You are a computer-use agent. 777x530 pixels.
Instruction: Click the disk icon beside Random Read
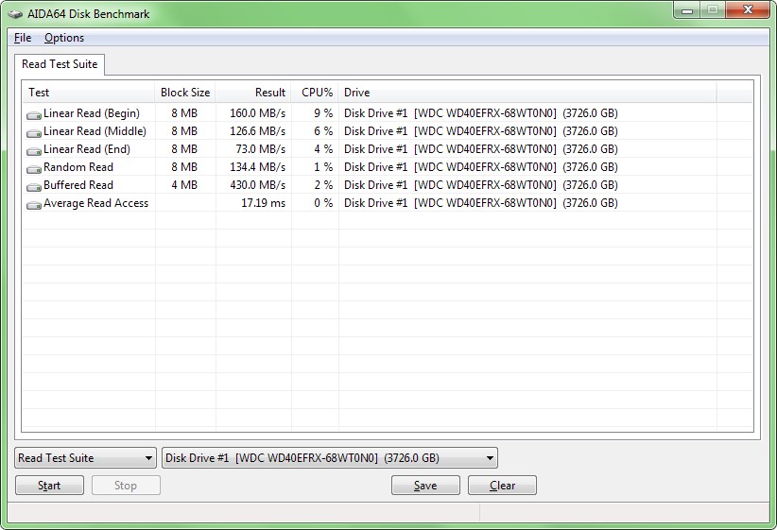point(34,168)
